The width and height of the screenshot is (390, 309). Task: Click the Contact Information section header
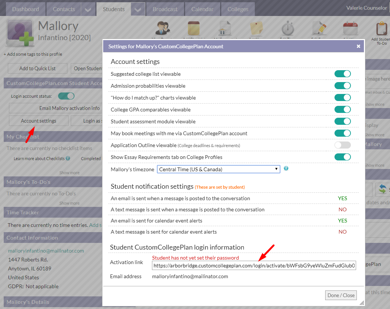[53, 238]
